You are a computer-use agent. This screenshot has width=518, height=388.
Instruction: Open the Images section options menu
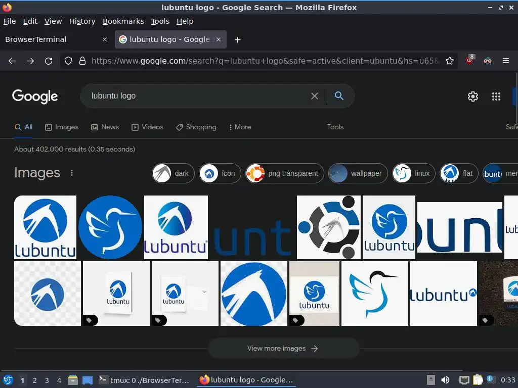point(72,173)
